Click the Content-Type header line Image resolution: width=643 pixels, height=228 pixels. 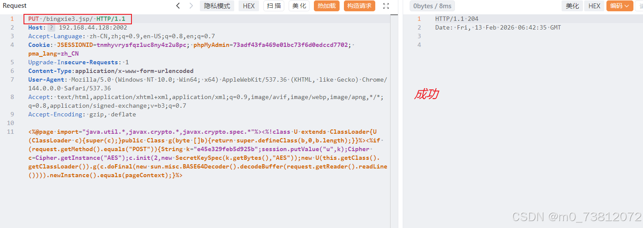point(111,71)
